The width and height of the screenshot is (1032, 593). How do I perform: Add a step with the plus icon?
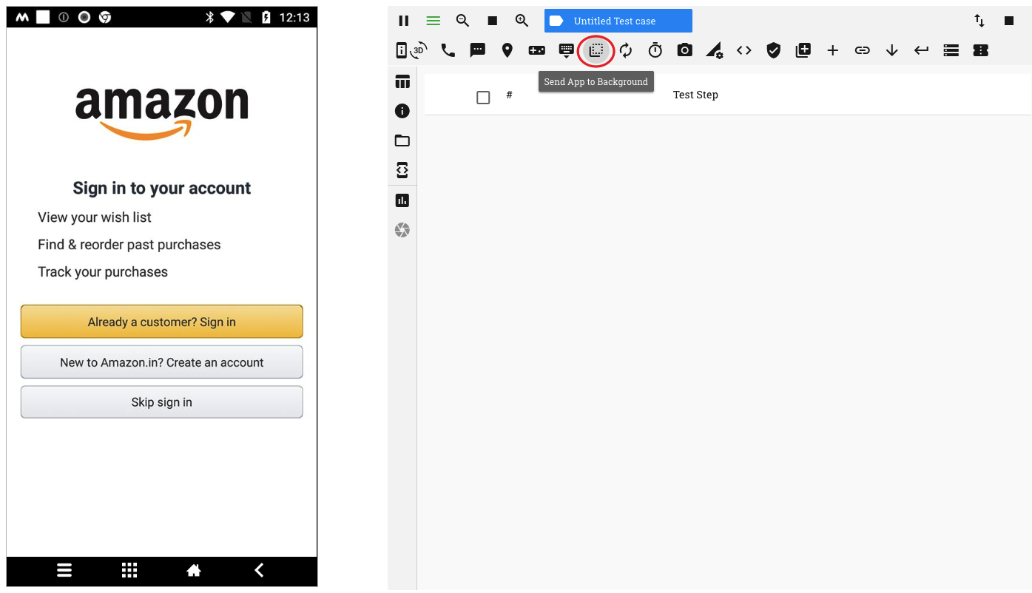tap(833, 50)
